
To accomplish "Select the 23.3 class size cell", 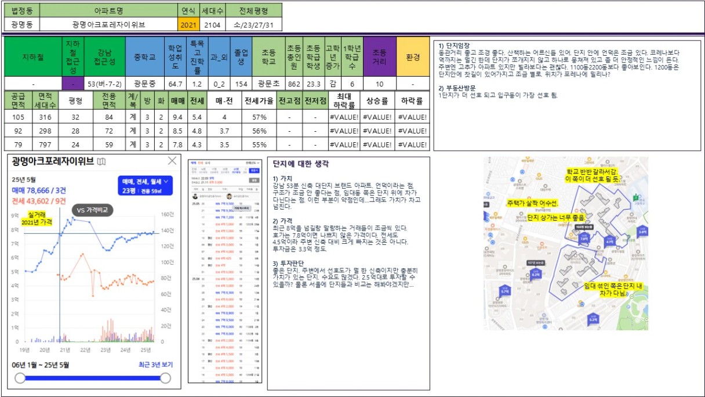I will (x=314, y=84).
